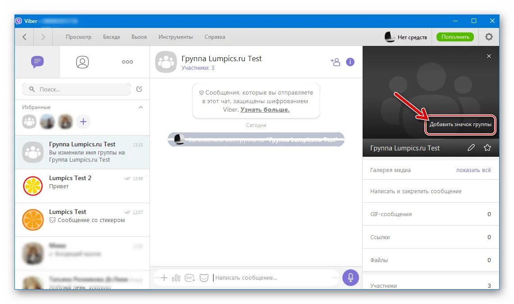Open the More options tab (three circles)
Viewport: 514px width, 304px height.
point(127,62)
